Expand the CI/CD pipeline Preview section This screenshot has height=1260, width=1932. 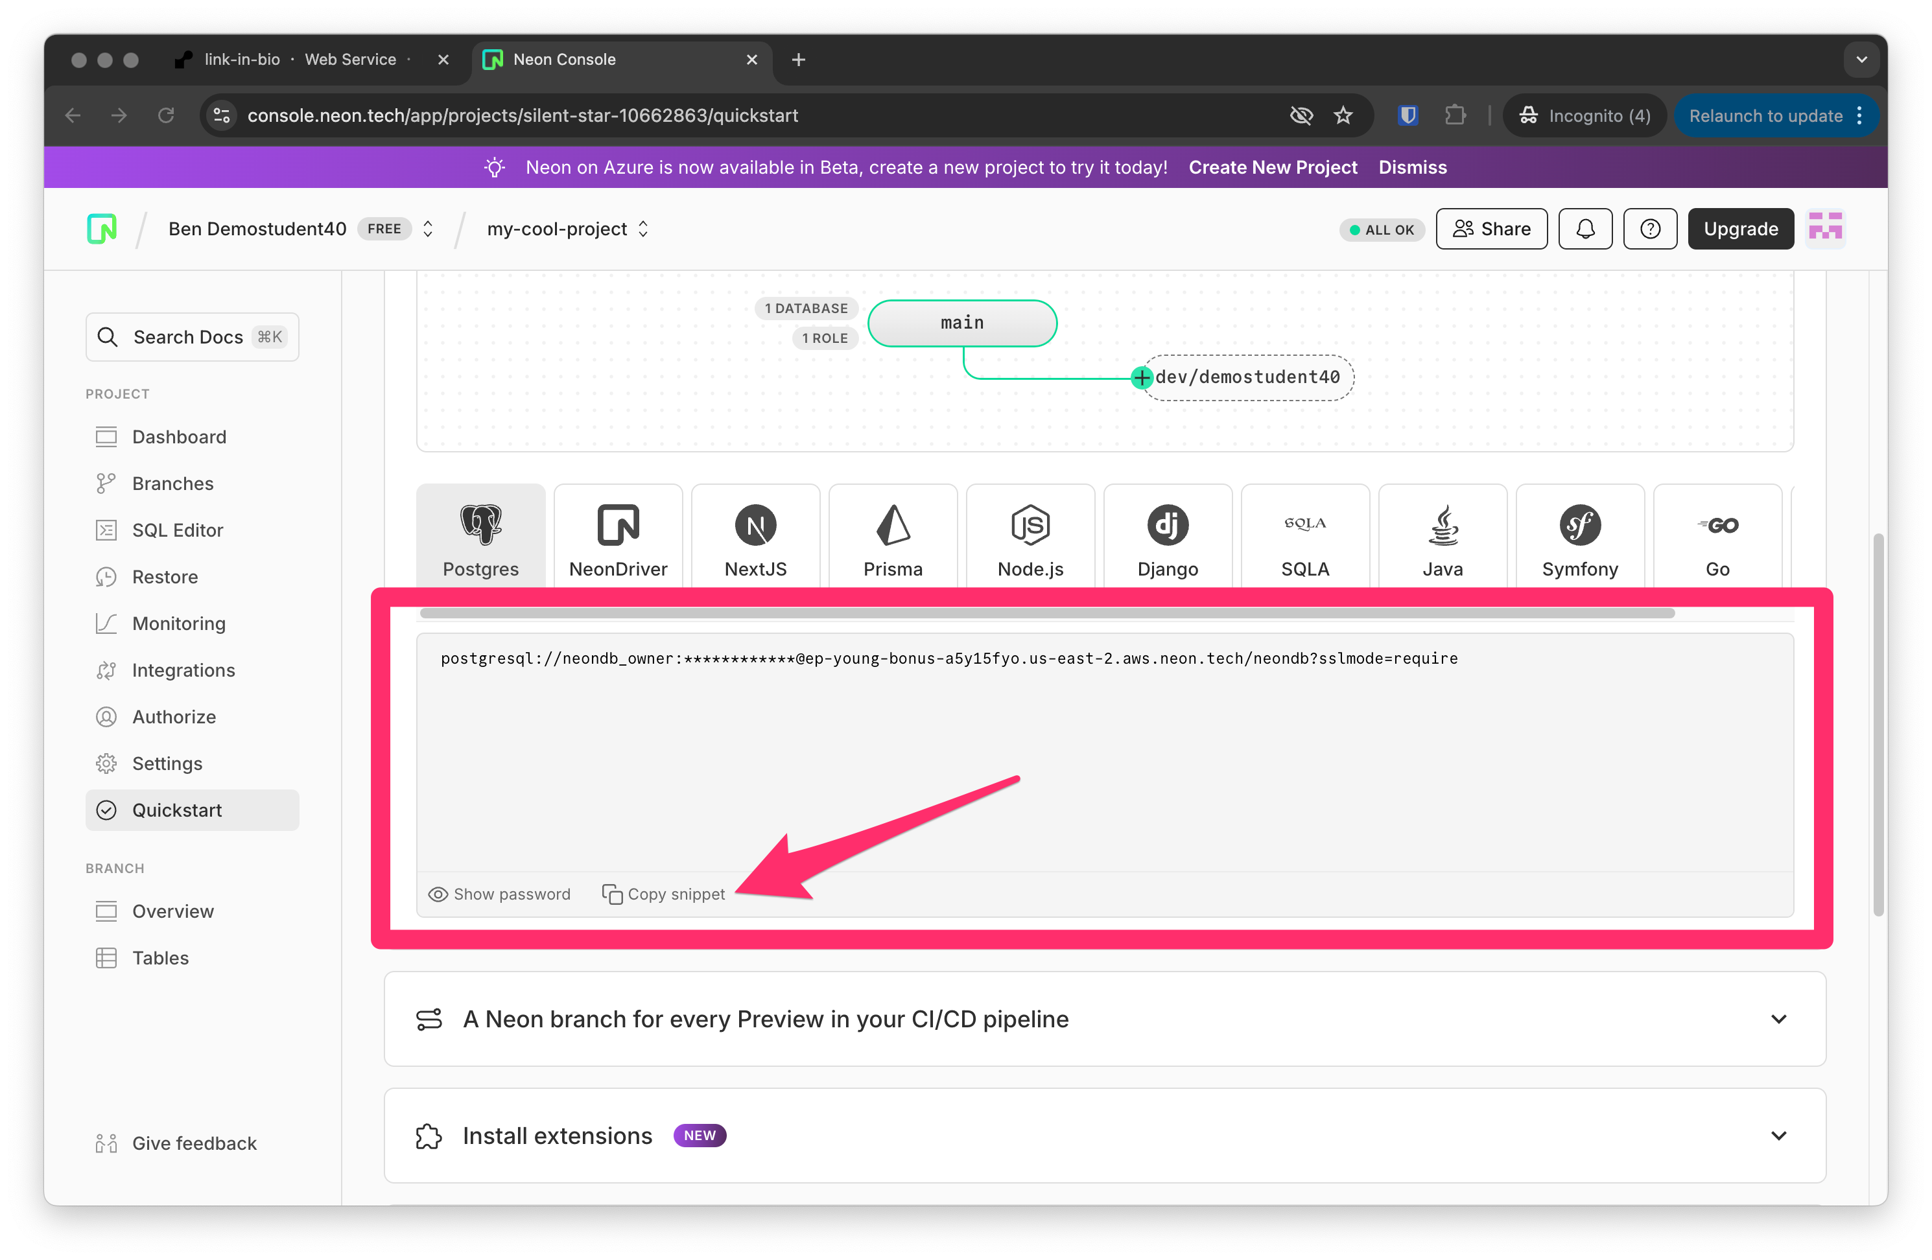(x=1105, y=1019)
